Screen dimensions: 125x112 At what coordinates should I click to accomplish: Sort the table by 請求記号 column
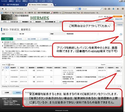coord(102,68)
